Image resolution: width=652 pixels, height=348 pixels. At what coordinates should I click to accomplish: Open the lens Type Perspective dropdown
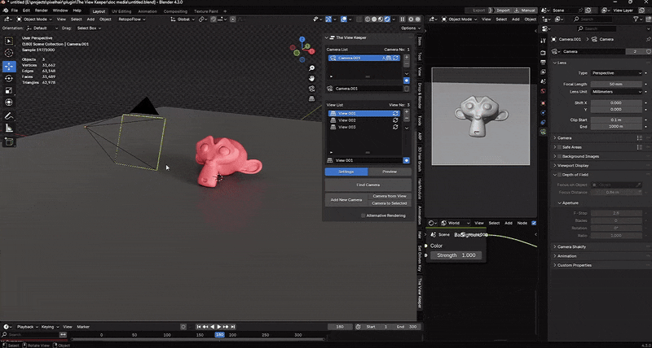(617, 73)
